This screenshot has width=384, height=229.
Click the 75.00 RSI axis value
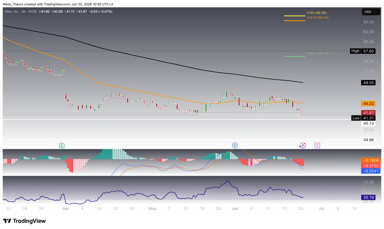pyautogui.click(x=368, y=182)
